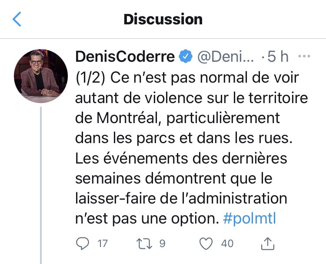Image resolution: width=326 pixels, height=264 pixels.
Task: Click the vertical thread connector line
Action: coord(41,185)
